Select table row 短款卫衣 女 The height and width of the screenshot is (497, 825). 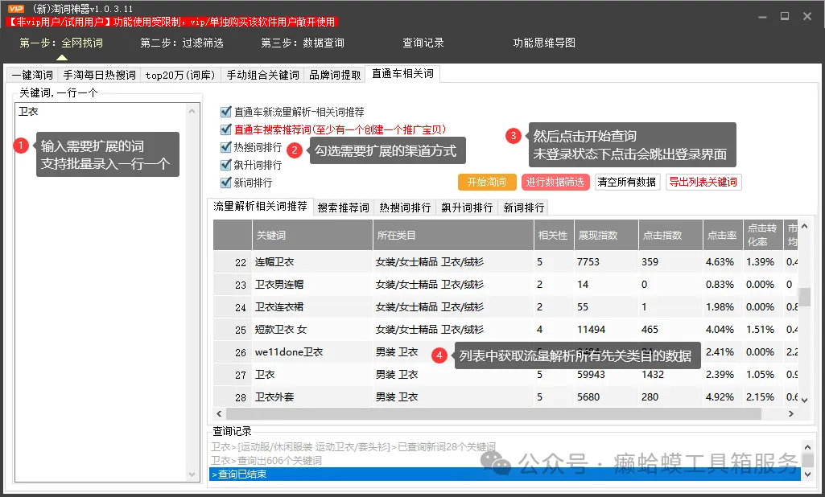click(x=505, y=330)
